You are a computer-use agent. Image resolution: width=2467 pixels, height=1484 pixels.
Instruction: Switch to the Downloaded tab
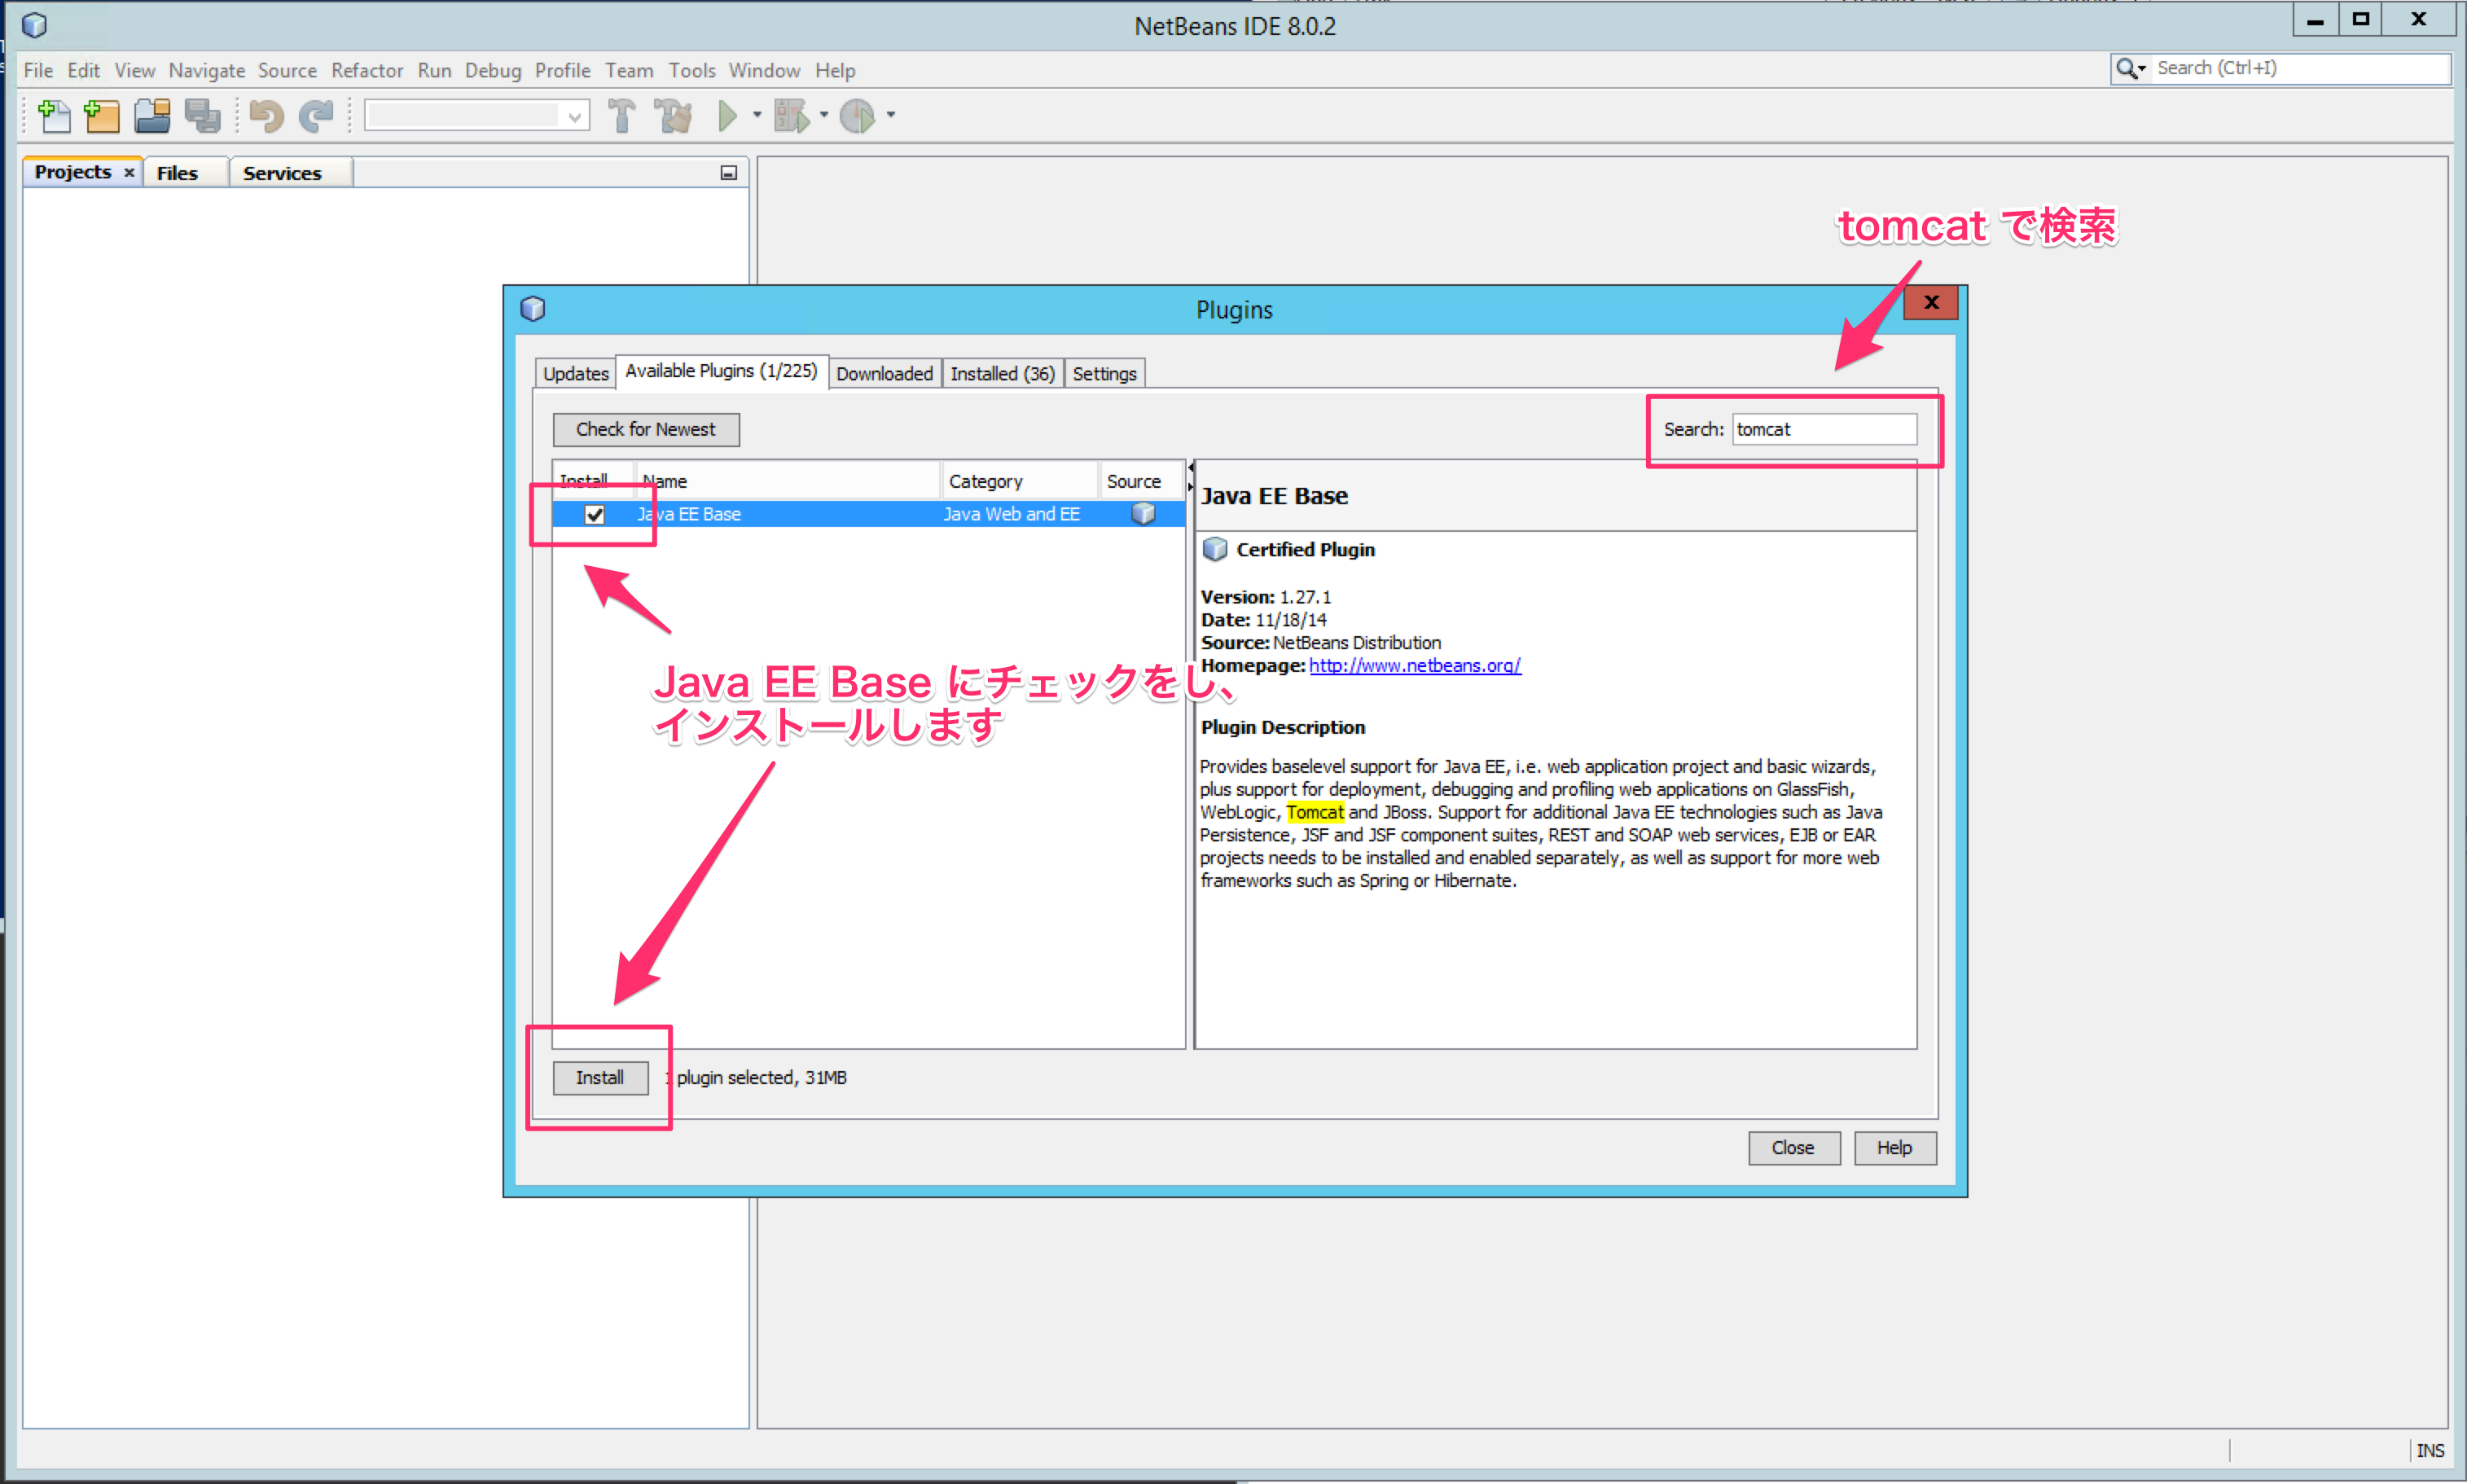[884, 372]
